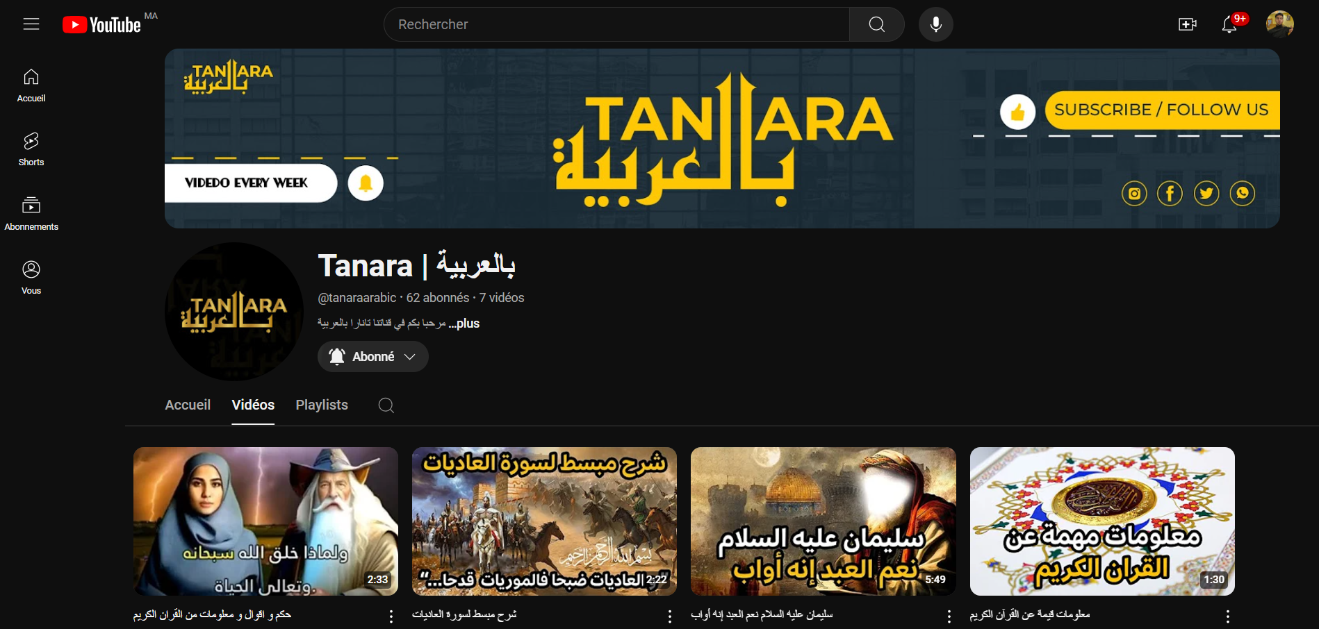Open options menu for the 2:33 video
Viewport: 1319px width, 629px height.
click(x=391, y=616)
